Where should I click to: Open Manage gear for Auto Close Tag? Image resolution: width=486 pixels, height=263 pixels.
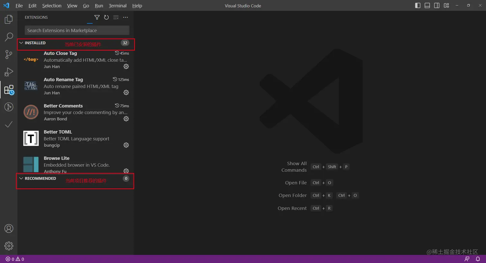click(126, 66)
